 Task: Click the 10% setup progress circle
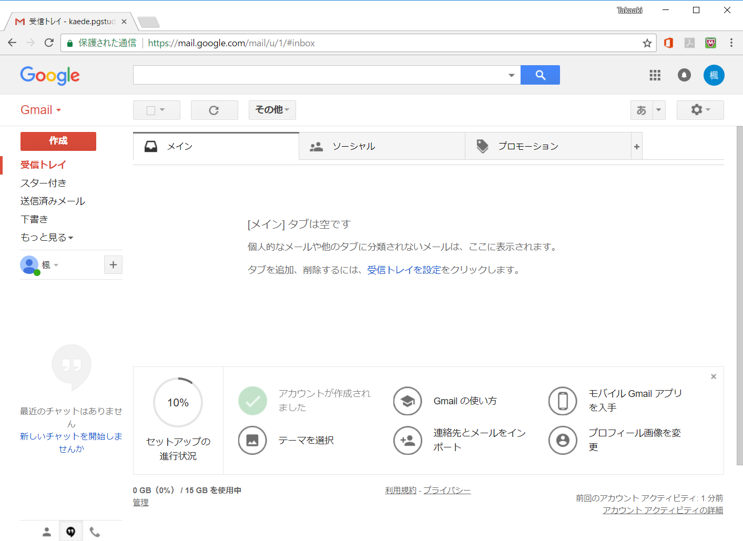click(178, 403)
